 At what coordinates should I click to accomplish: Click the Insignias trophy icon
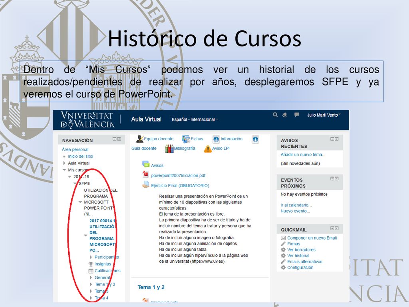tap(91, 264)
